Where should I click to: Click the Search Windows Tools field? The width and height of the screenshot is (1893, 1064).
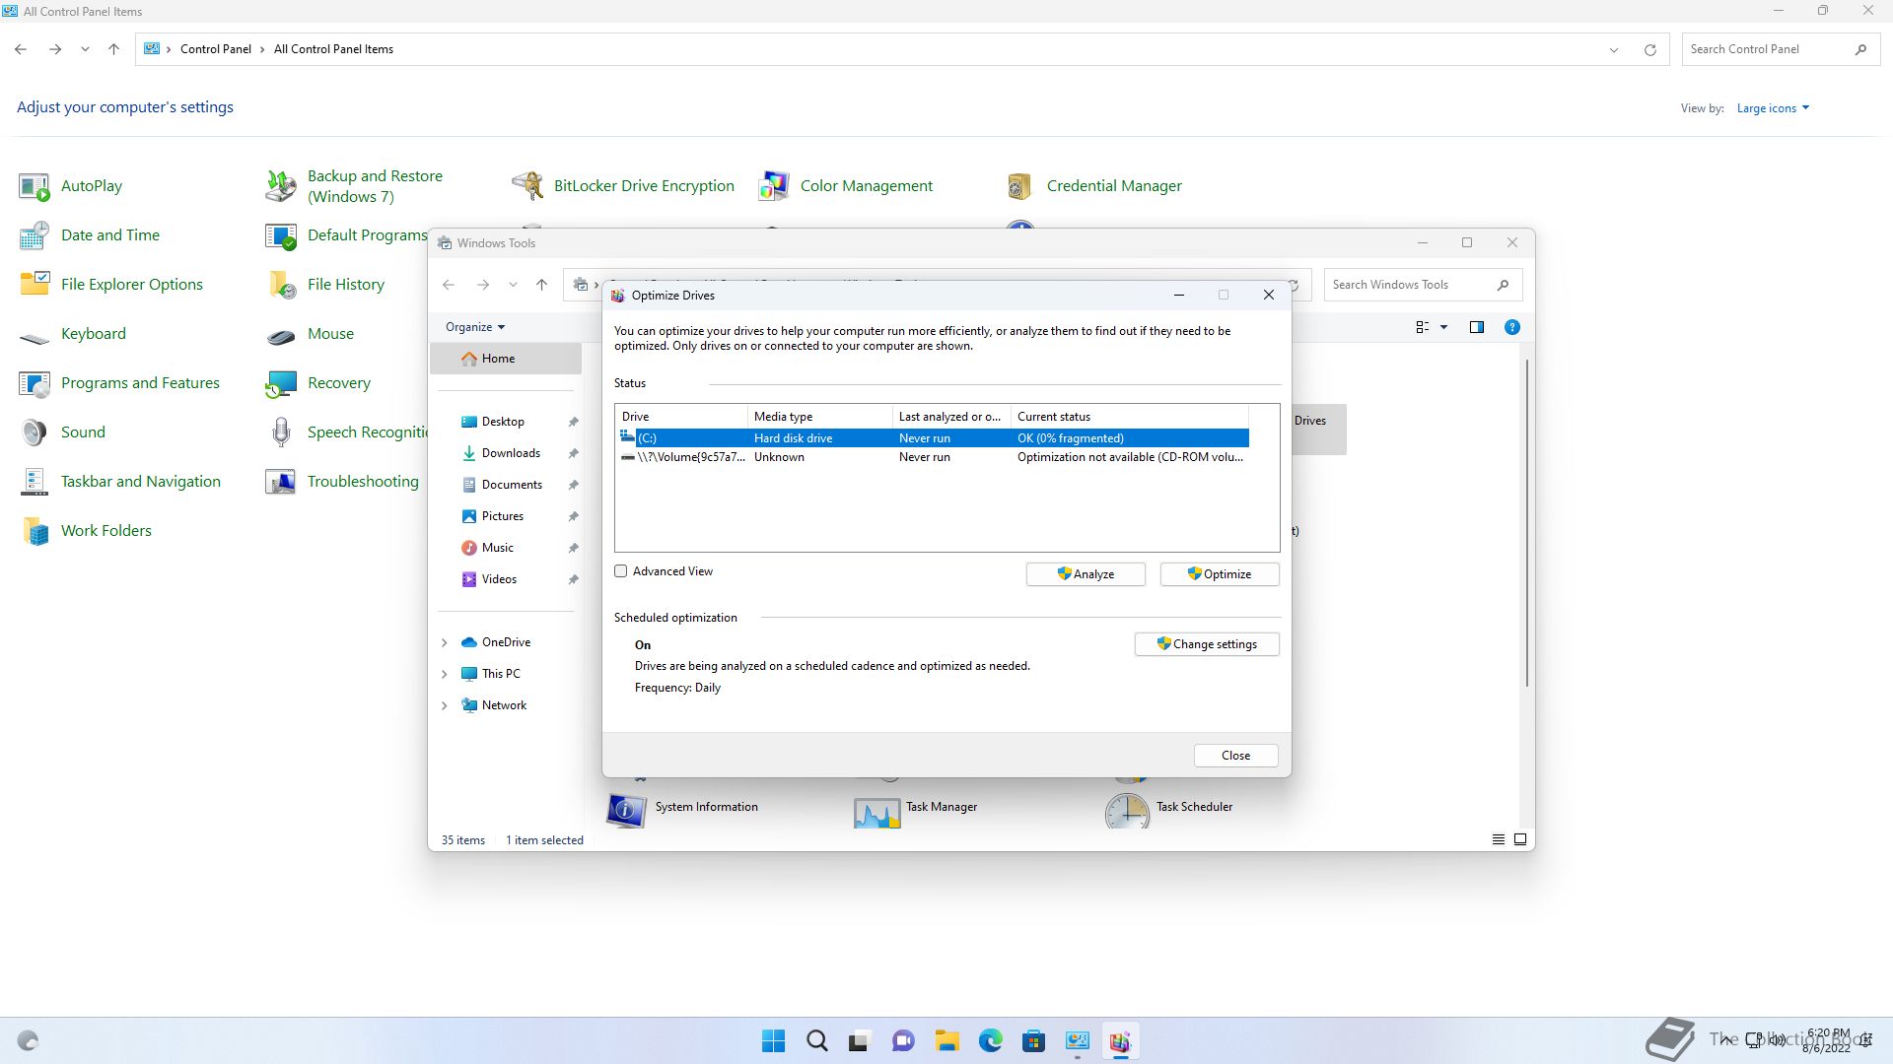1423,285
